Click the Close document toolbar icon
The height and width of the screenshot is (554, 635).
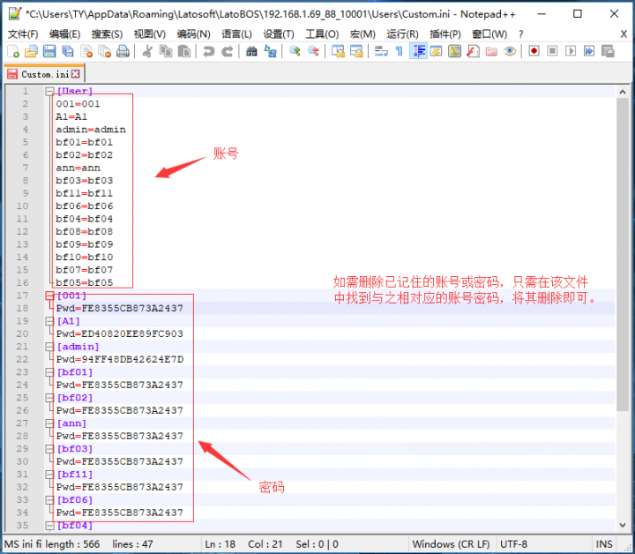pyautogui.click(x=86, y=51)
